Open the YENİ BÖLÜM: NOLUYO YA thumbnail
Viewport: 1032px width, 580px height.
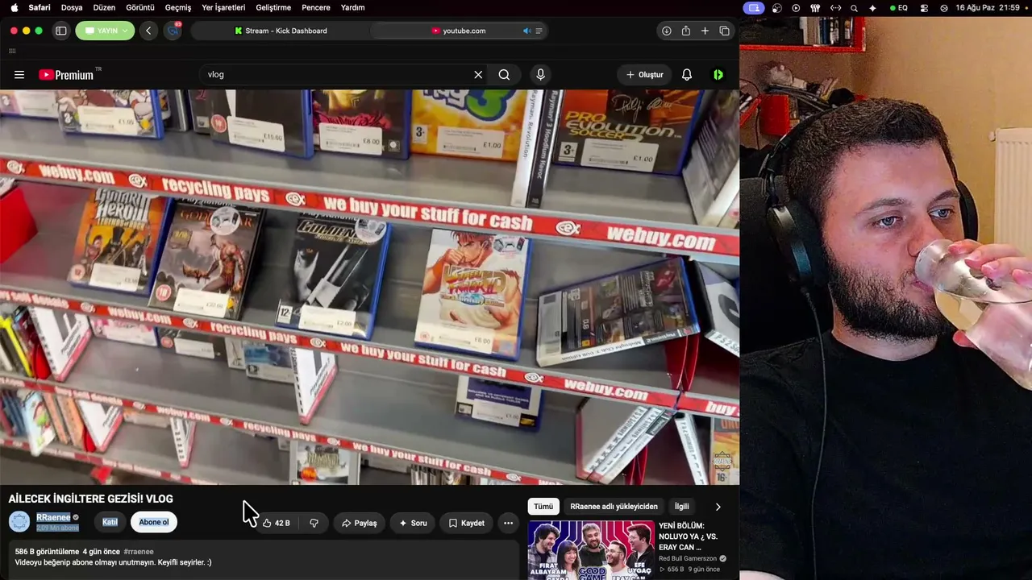(591, 550)
